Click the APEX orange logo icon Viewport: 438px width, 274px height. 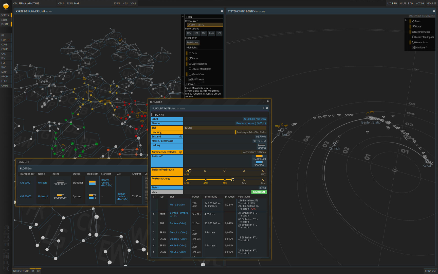[6, 6]
